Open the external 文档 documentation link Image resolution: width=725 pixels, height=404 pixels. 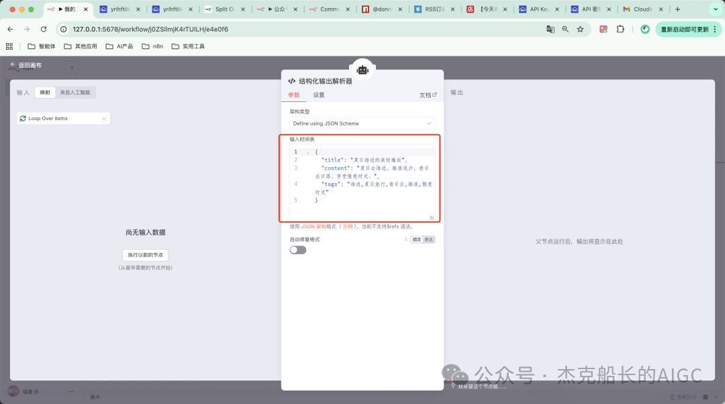[428, 95]
